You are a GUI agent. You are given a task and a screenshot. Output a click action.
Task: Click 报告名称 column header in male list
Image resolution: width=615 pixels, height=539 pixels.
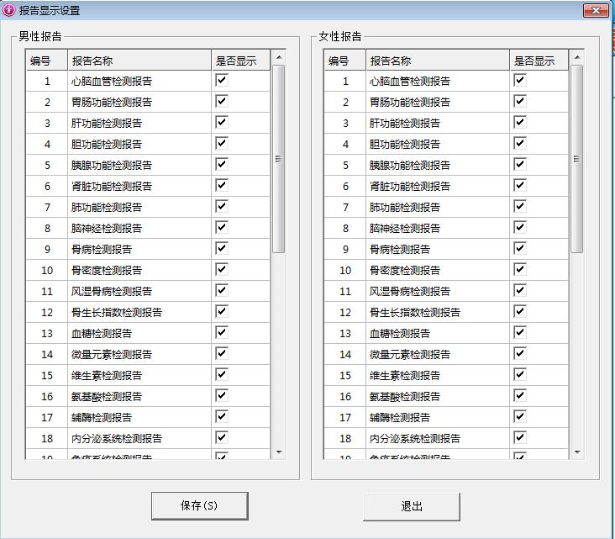click(x=139, y=61)
